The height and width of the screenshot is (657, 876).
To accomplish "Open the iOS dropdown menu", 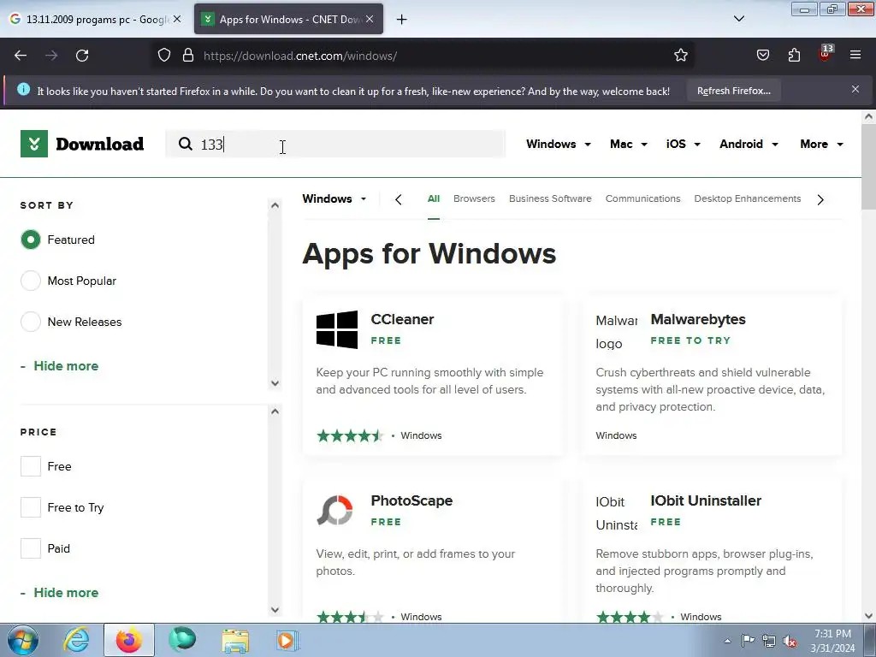I will [684, 144].
